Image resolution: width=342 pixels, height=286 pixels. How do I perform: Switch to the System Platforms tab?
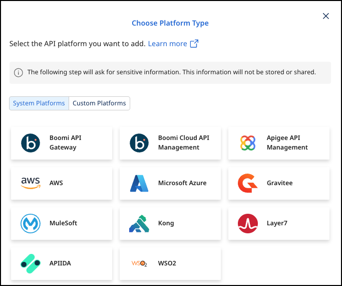39,103
